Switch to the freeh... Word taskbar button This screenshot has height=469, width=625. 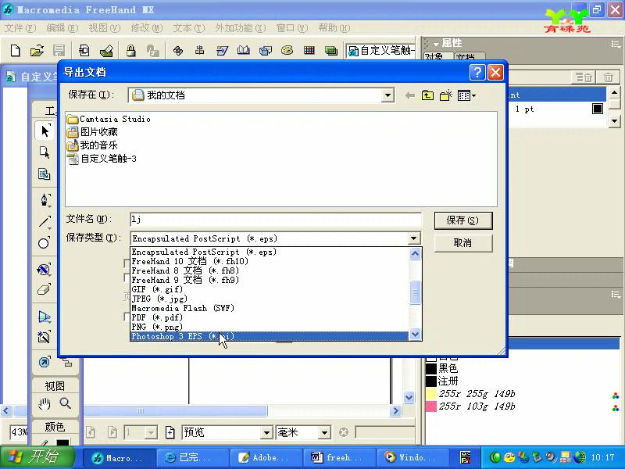click(x=341, y=457)
